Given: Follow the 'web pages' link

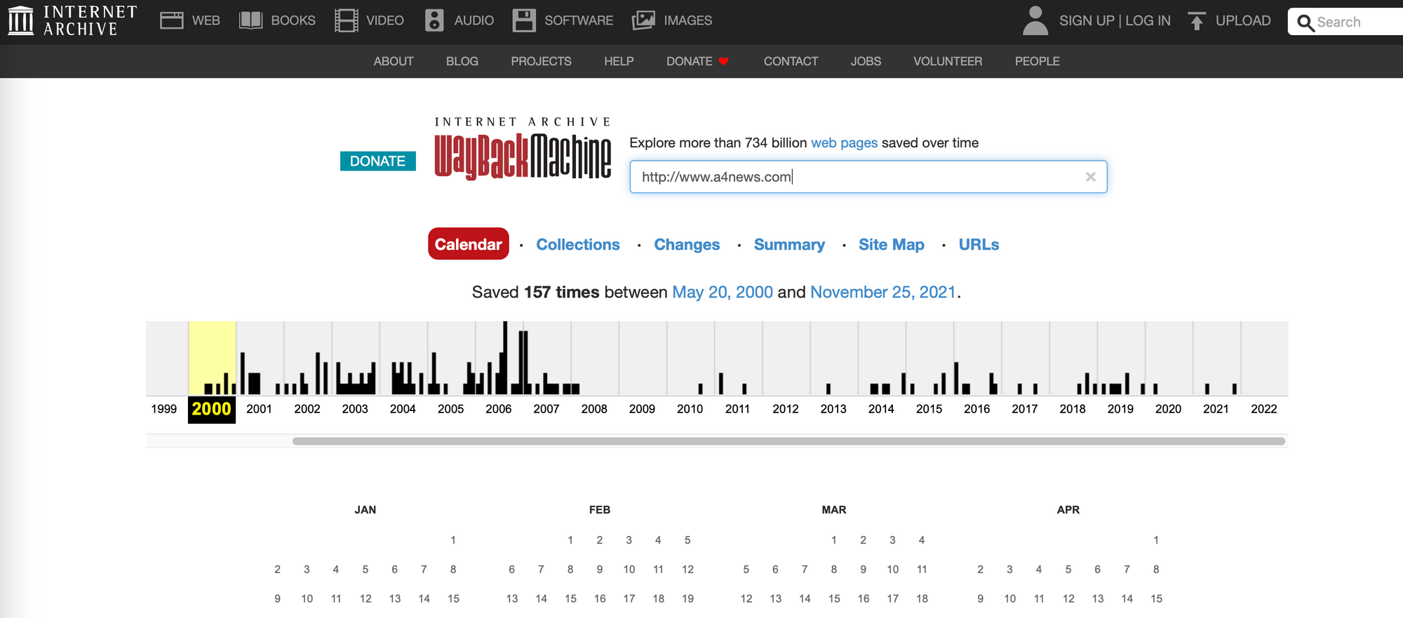Looking at the screenshot, I should point(844,143).
